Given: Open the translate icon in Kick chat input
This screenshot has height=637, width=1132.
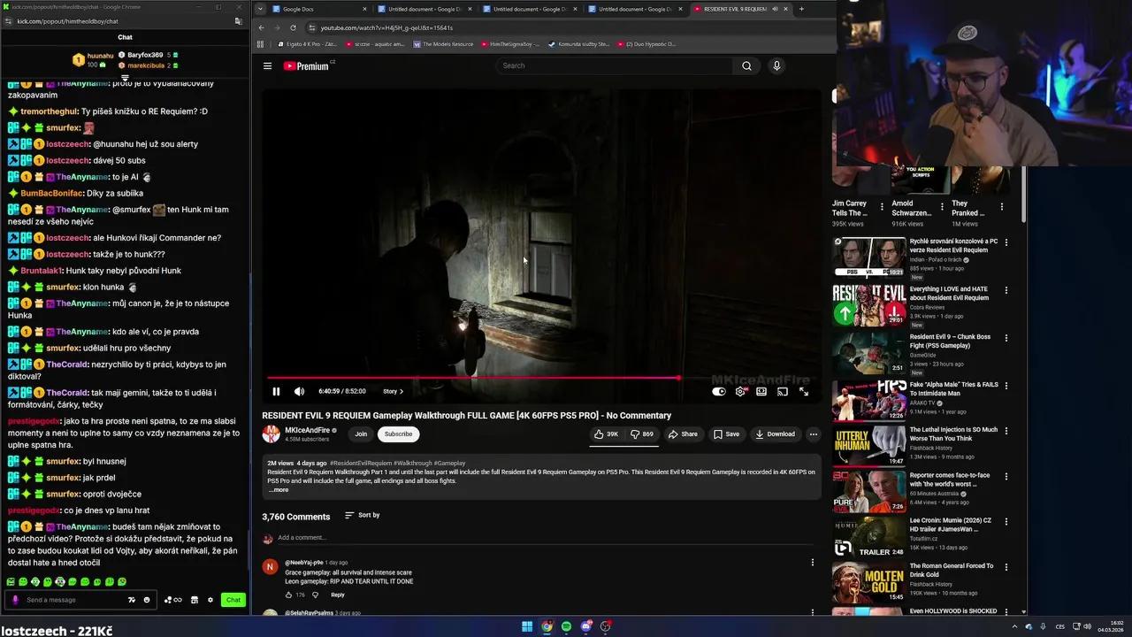Looking at the screenshot, I should (132, 600).
